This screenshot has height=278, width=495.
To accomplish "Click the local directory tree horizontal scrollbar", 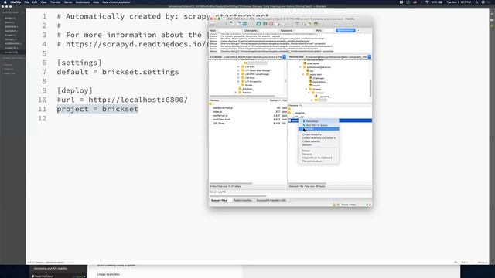I will [x=242, y=96].
